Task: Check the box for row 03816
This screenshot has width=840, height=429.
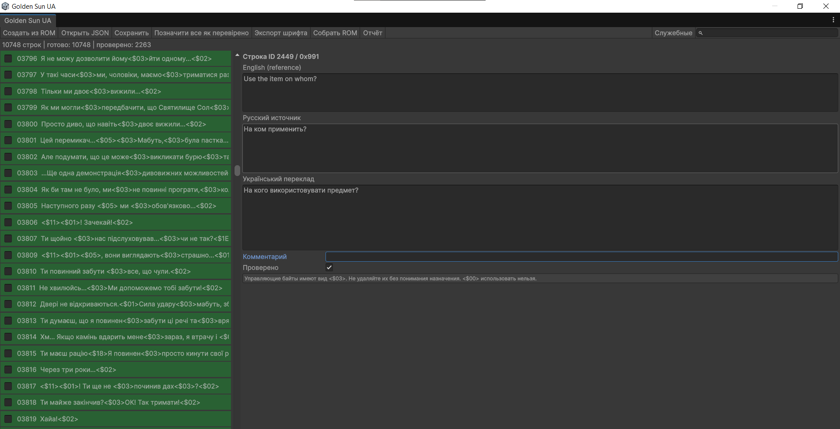Action: (x=8, y=370)
